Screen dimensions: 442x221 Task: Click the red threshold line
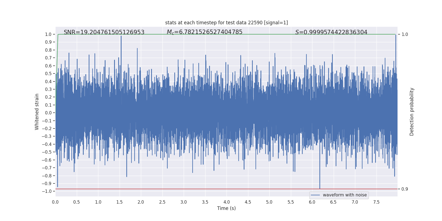(x=227, y=189)
